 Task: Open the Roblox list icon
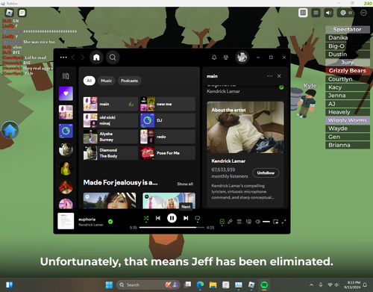click(x=316, y=13)
